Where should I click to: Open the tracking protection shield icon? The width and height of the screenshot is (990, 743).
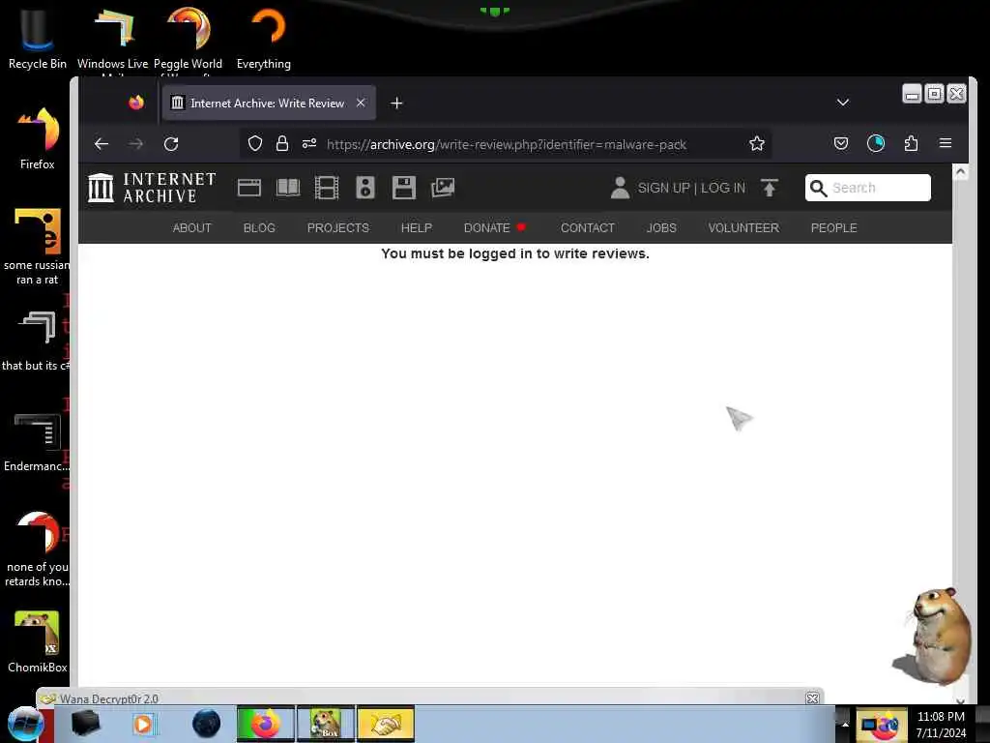[255, 144]
